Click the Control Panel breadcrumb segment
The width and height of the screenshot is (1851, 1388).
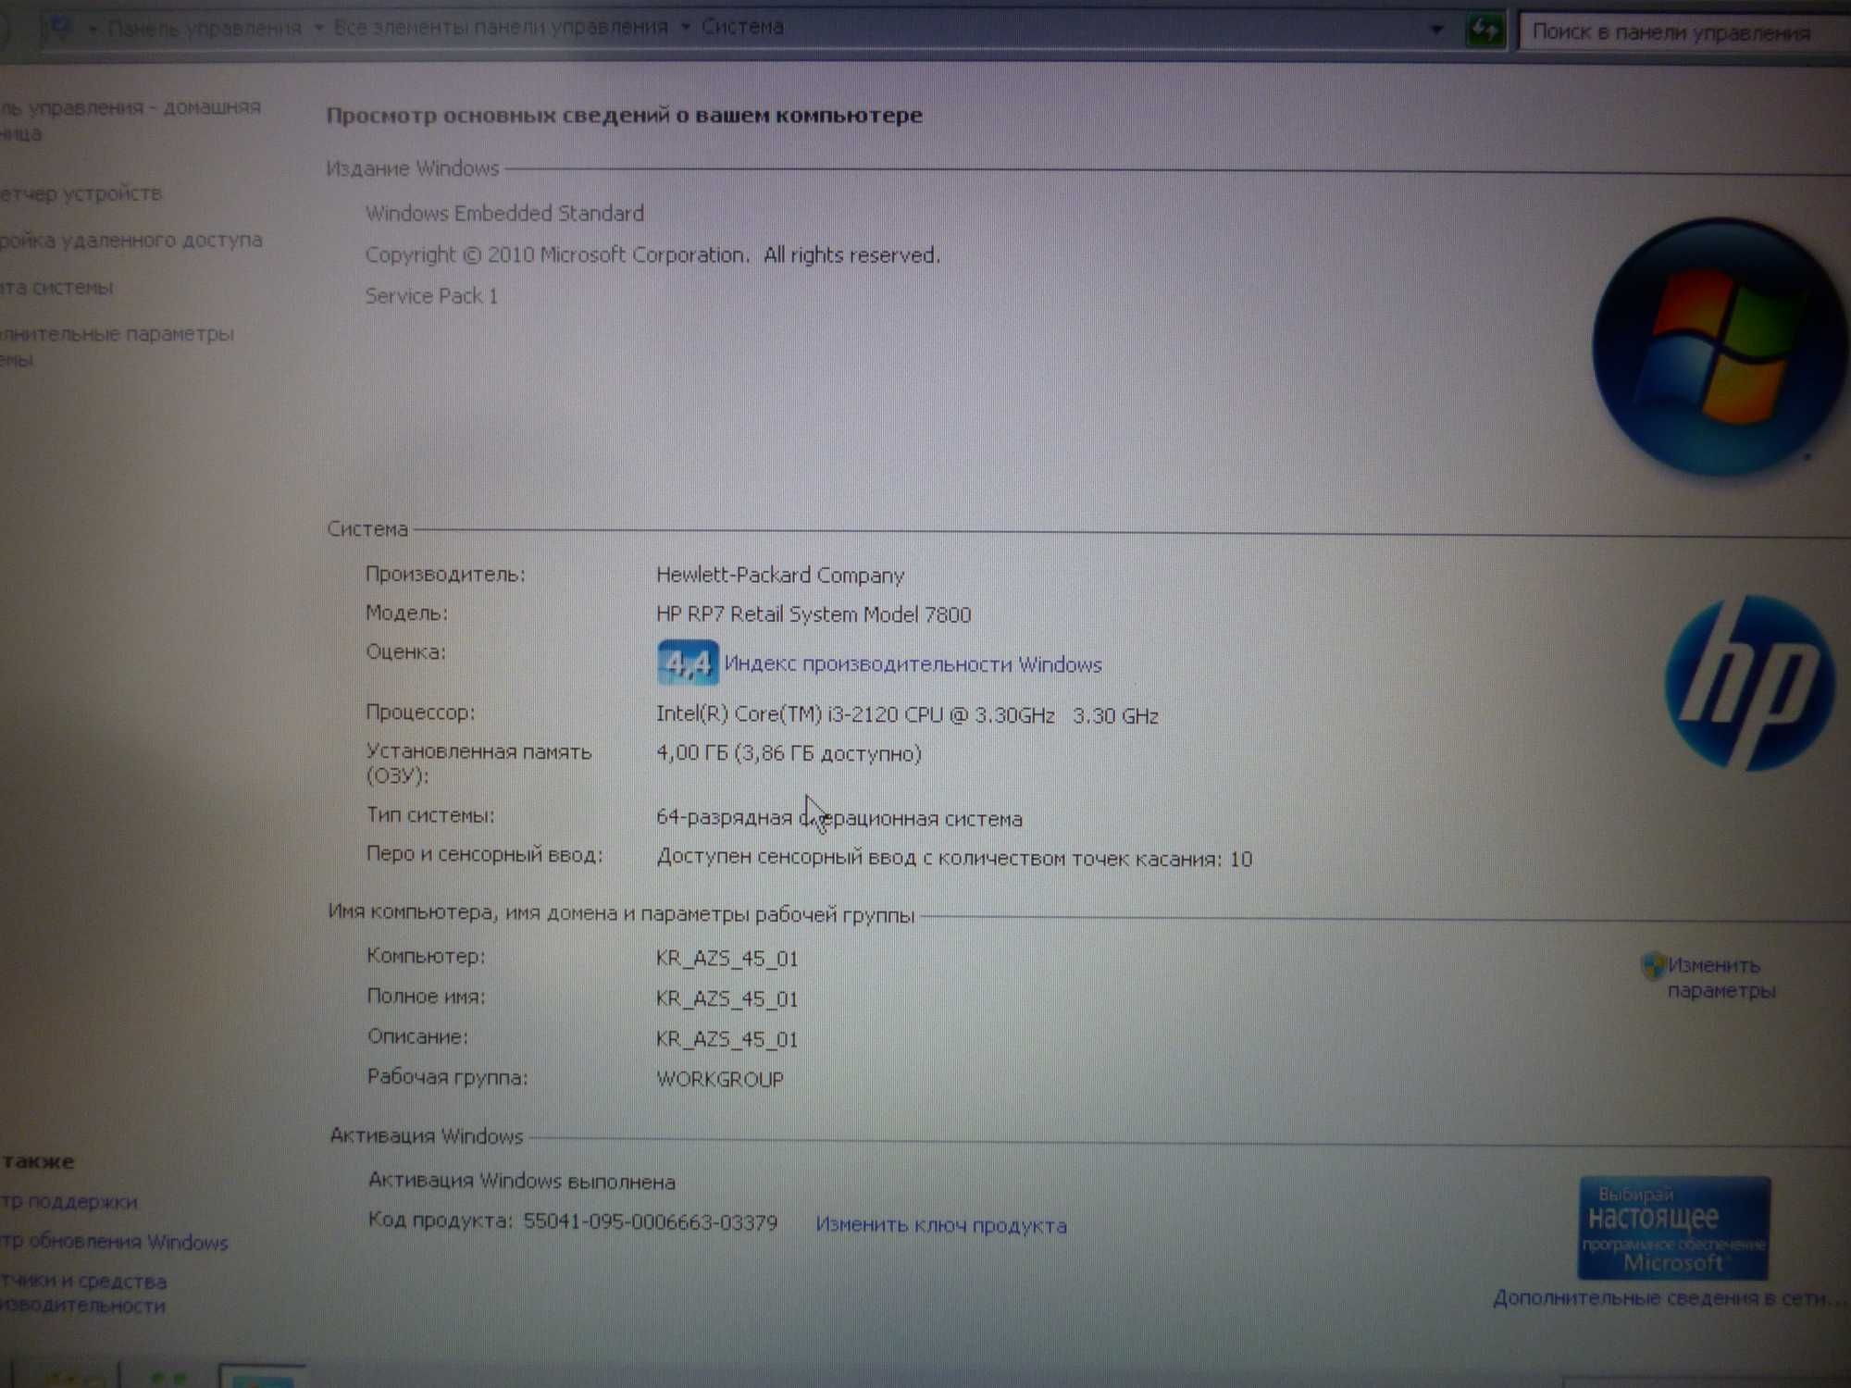pos(204,29)
